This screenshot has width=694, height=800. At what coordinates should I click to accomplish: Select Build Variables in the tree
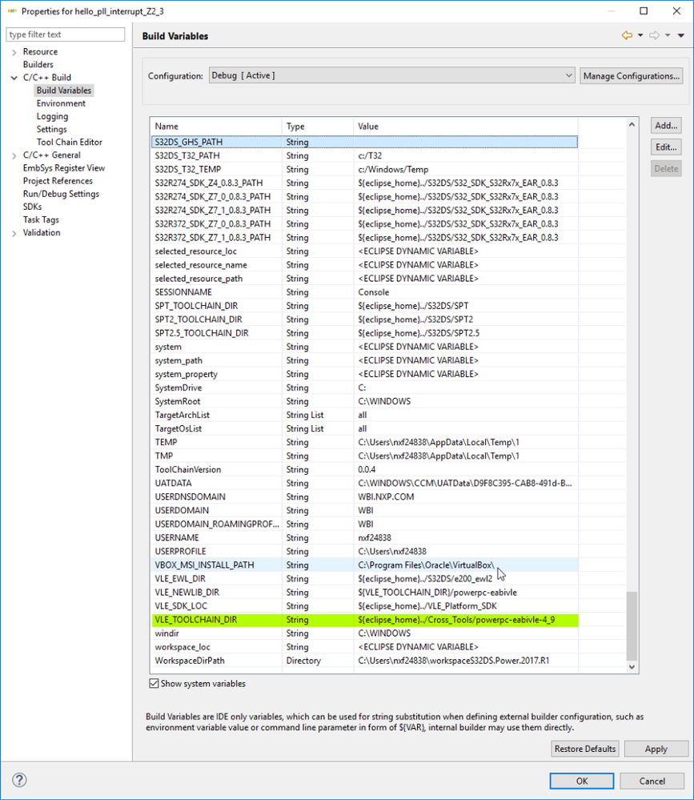64,90
